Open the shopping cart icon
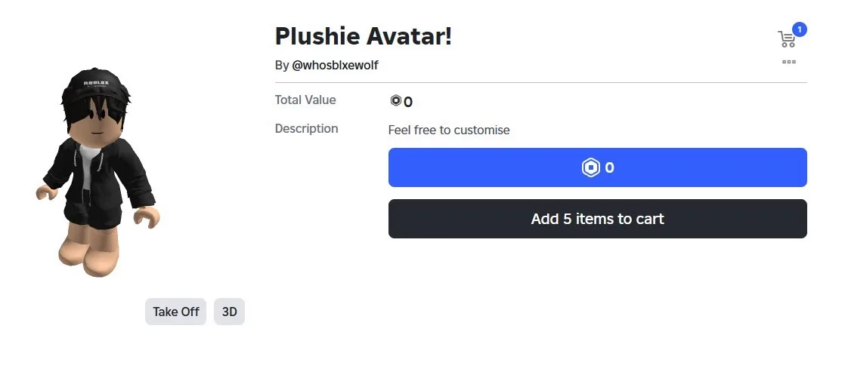Viewport: 845px width, 390px height. (x=786, y=39)
